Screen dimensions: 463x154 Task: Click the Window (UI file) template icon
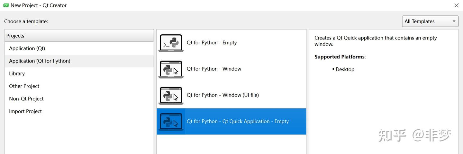171,96
